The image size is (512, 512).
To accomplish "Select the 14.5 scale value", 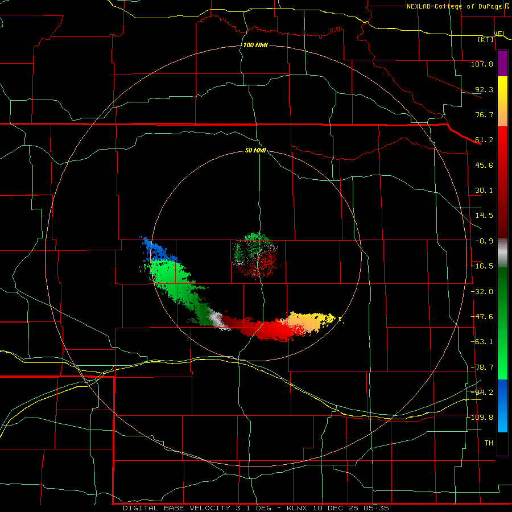I will pos(484,216).
